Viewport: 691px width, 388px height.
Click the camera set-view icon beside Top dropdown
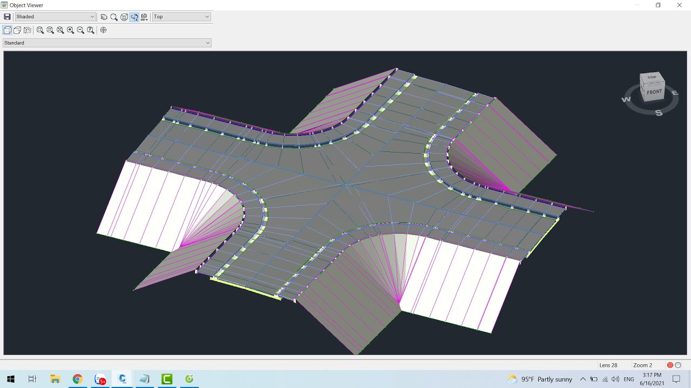tap(144, 17)
